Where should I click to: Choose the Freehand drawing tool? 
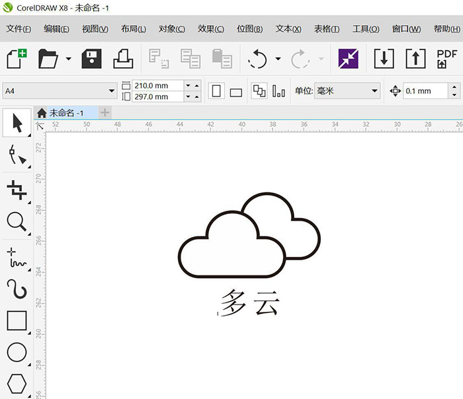17,258
